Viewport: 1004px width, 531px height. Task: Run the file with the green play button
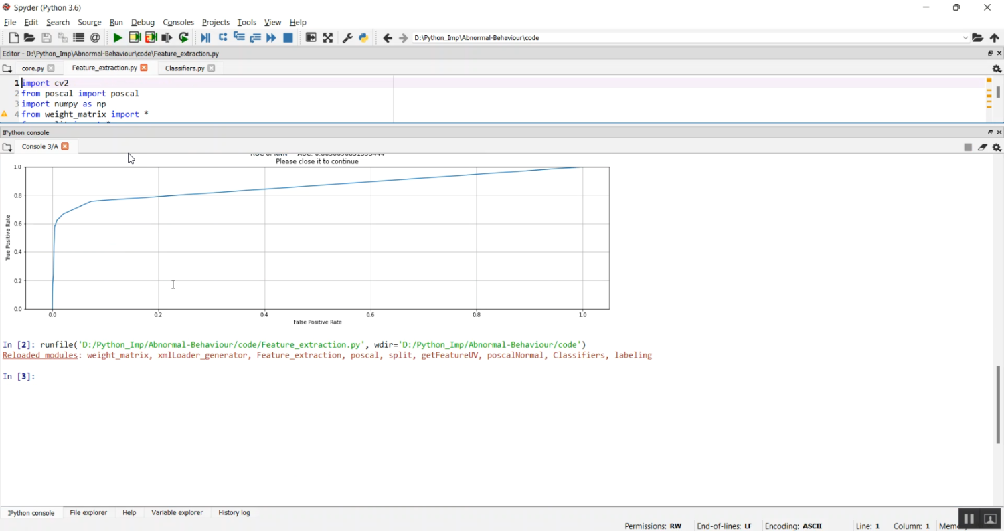[118, 38]
